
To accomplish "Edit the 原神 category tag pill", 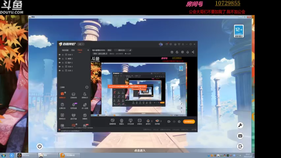I will click(x=100, y=54).
